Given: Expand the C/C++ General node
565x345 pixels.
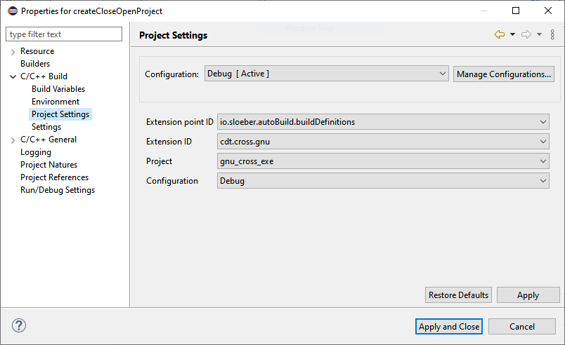Looking at the screenshot, I should coord(13,140).
